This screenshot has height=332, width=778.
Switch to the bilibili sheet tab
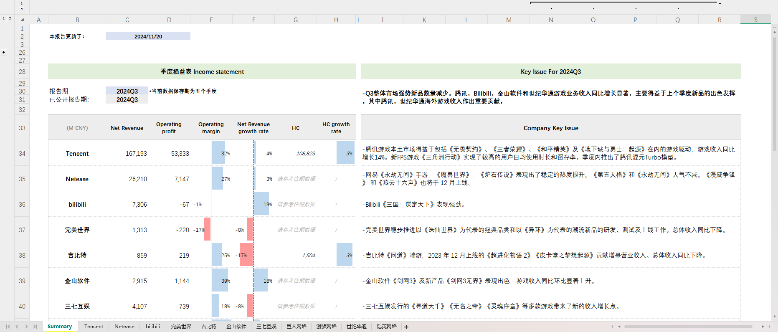153,327
